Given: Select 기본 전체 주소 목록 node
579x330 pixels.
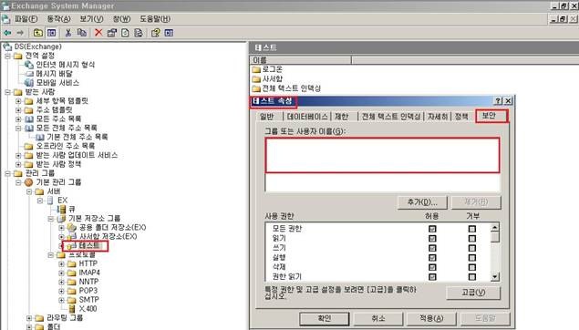Looking at the screenshot, I should click(78, 137).
